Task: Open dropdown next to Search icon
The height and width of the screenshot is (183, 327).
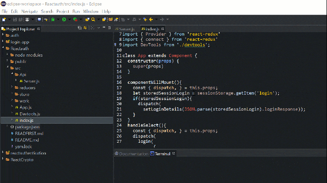Action: point(98,19)
